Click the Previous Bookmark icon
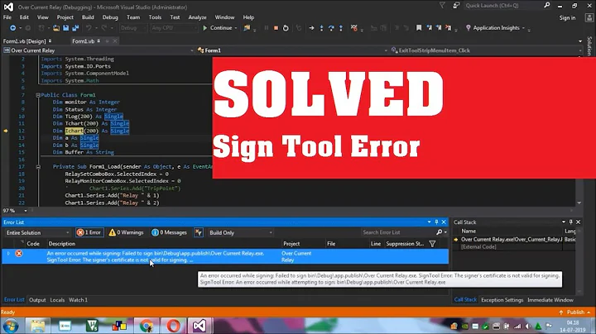 [x=429, y=28]
